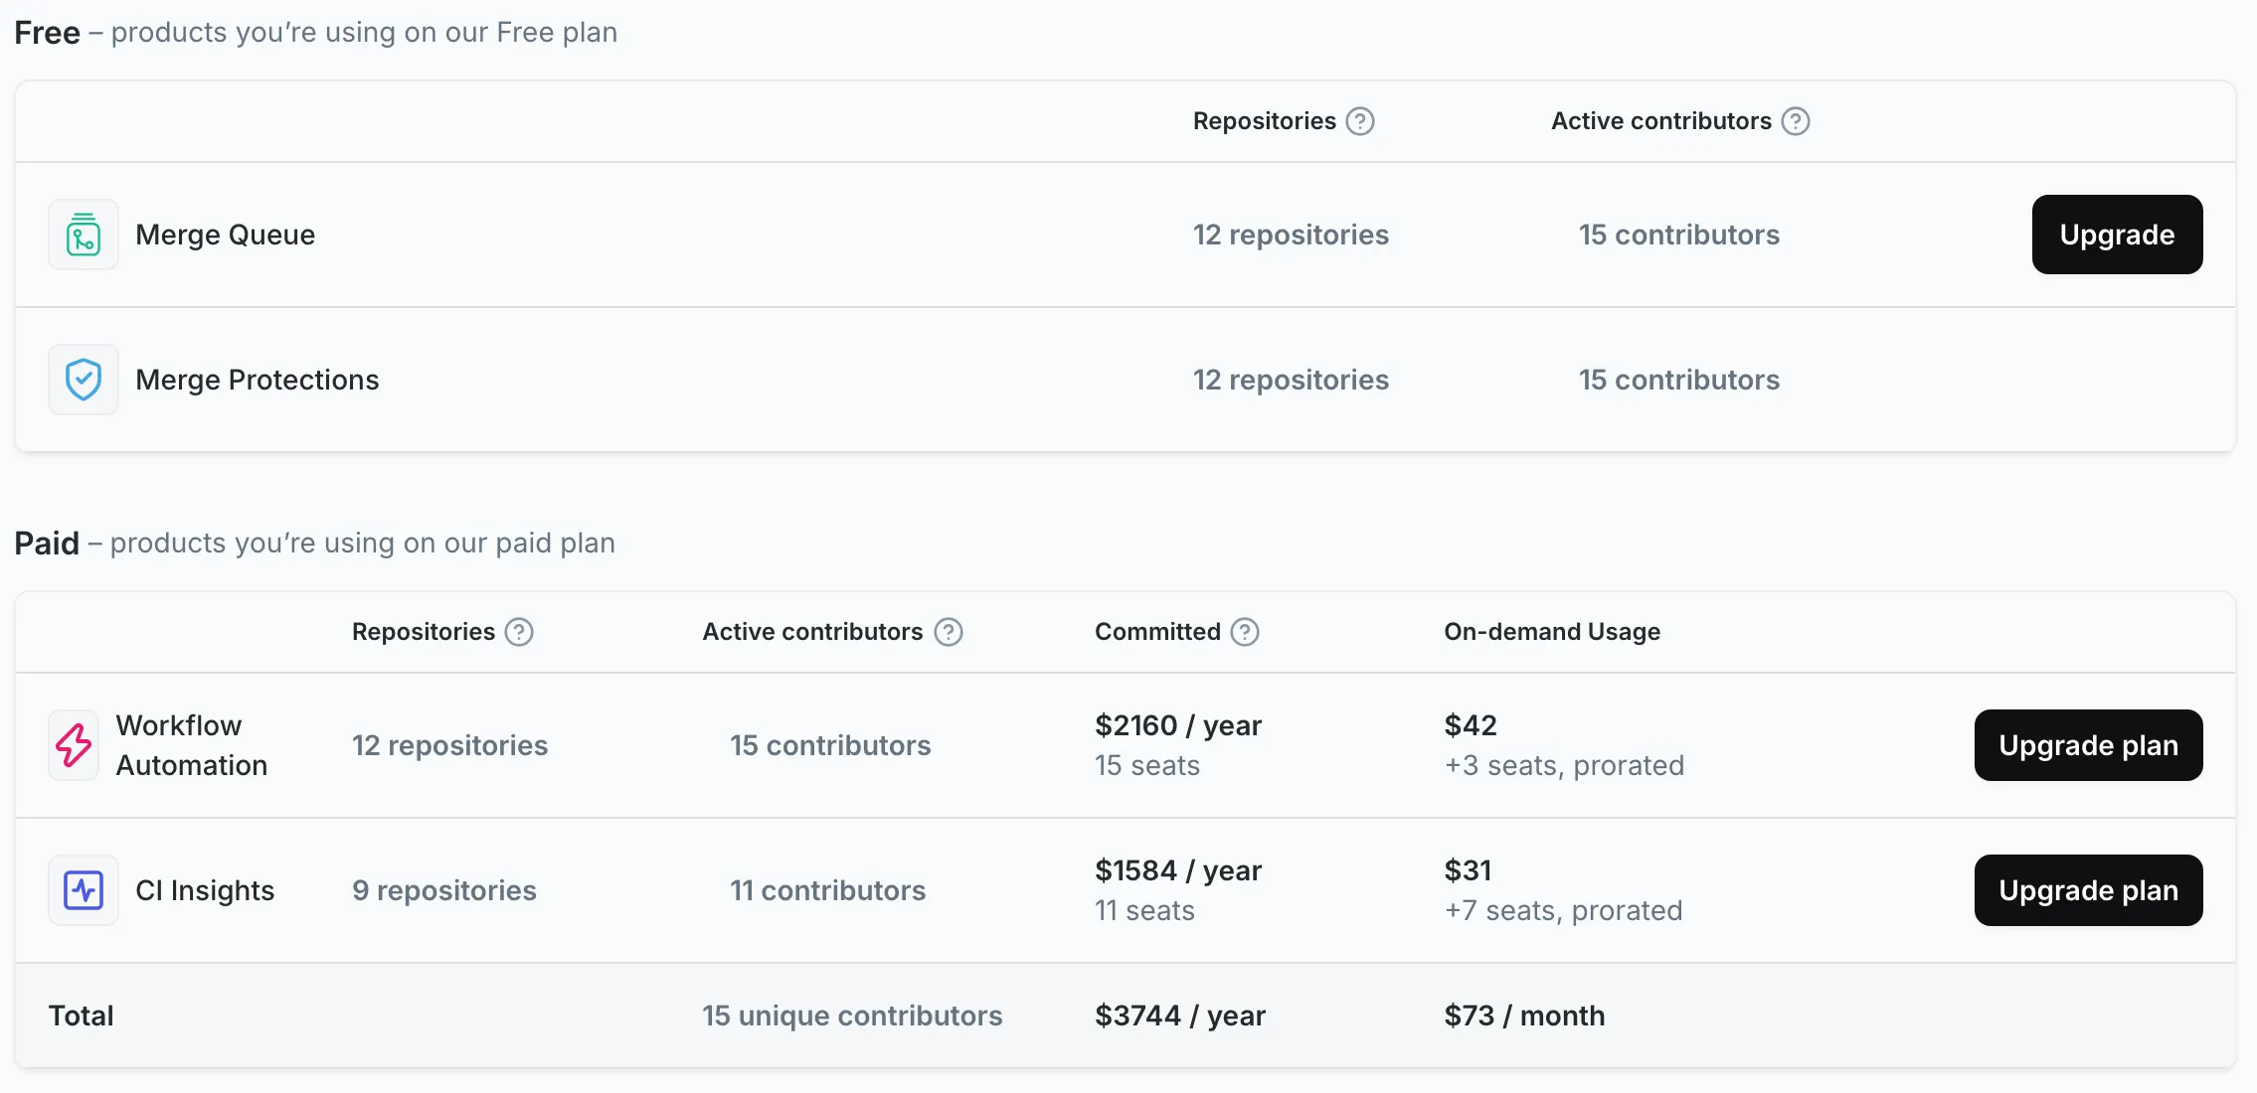Viewport: 2257px width, 1093px height.
Task: Click Merge Queue's 12 repositories value
Action: point(1291,234)
